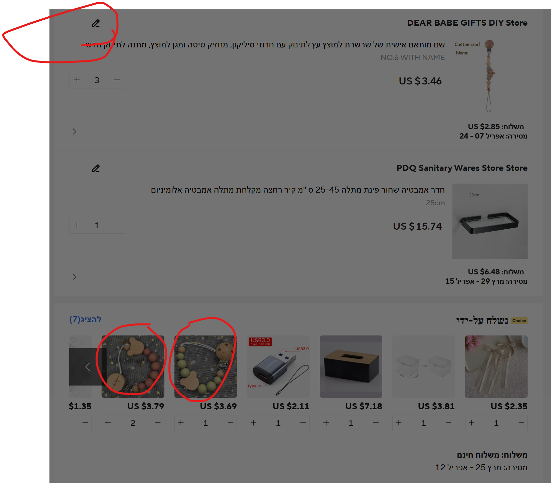Viewport: 551px width, 483px height.
Task: Go to previous items in Choice carousel
Action: [88, 367]
